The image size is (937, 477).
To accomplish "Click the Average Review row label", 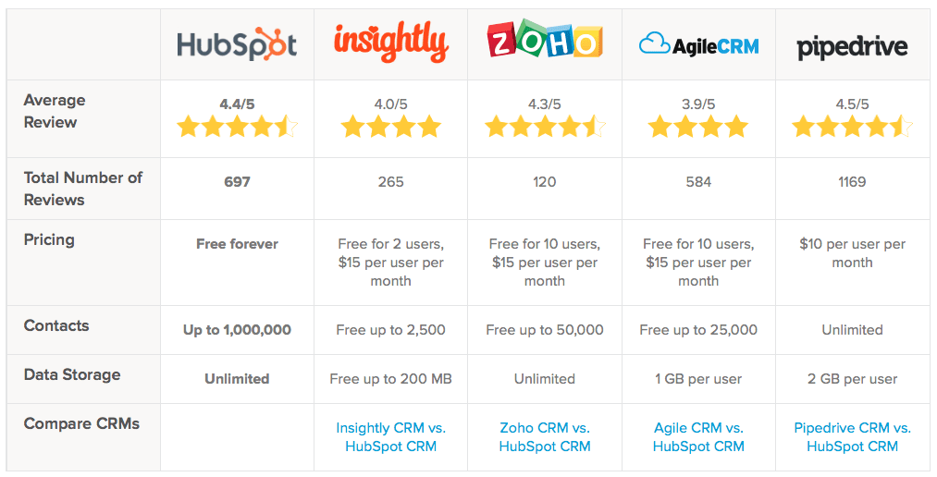I will coord(55,111).
